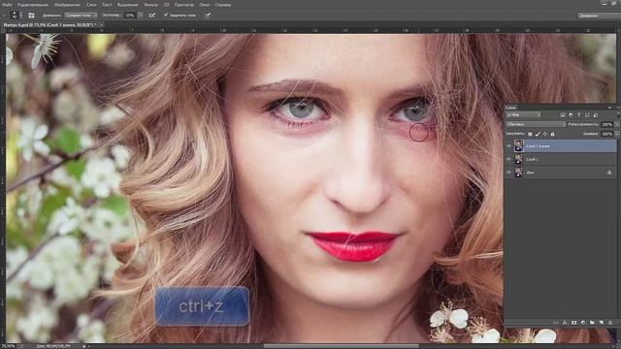The image size is (621, 349).
Task: Open the layer opacity slider arrow
Action: click(617, 124)
